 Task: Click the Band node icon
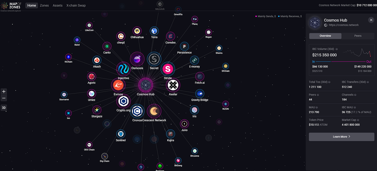coord(77,40)
